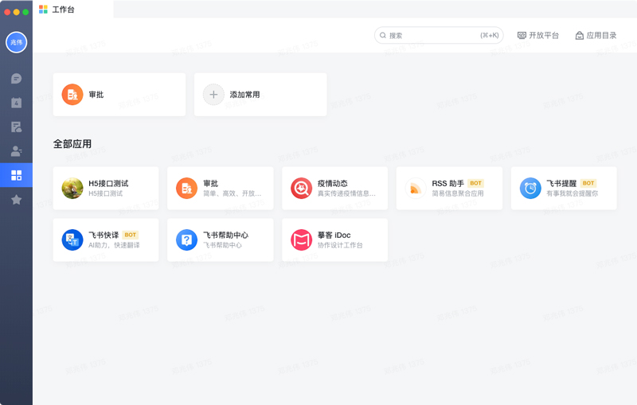Click the 飞书提醒 alarm clock icon
637x405 pixels.
[x=530, y=189]
